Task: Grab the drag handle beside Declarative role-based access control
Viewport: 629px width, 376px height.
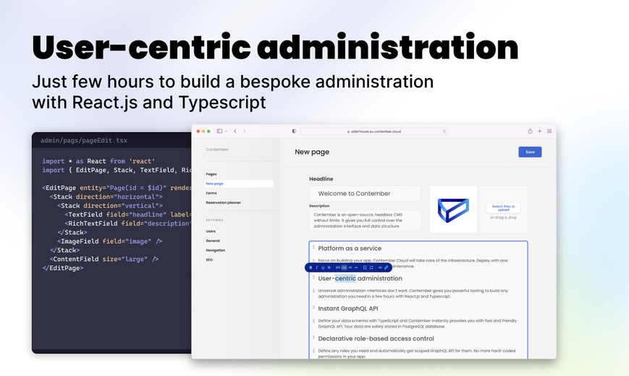Action: (313, 338)
